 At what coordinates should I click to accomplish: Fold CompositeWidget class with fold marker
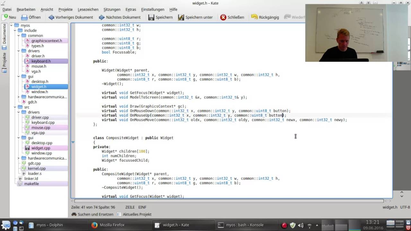73,142
